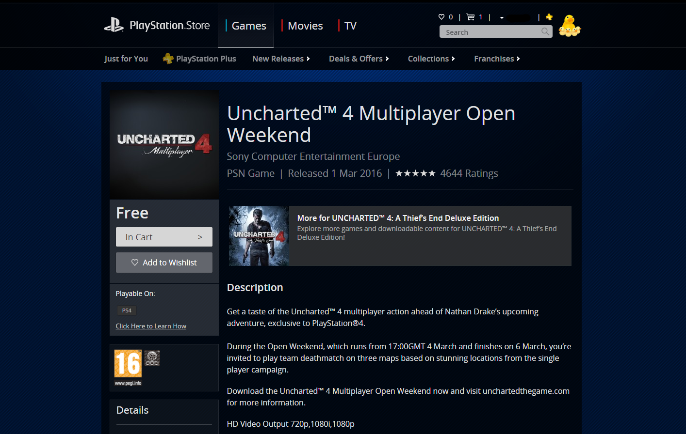Open the wishlist heart icon in header

[441, 17]
